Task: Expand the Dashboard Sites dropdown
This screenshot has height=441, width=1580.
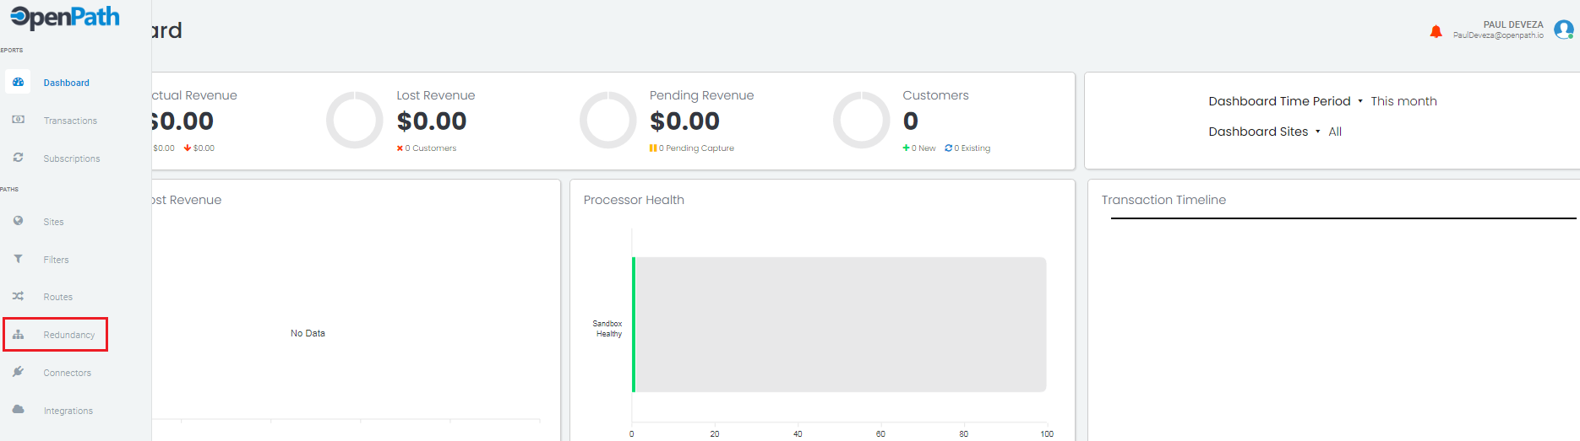Action: 1264,132
